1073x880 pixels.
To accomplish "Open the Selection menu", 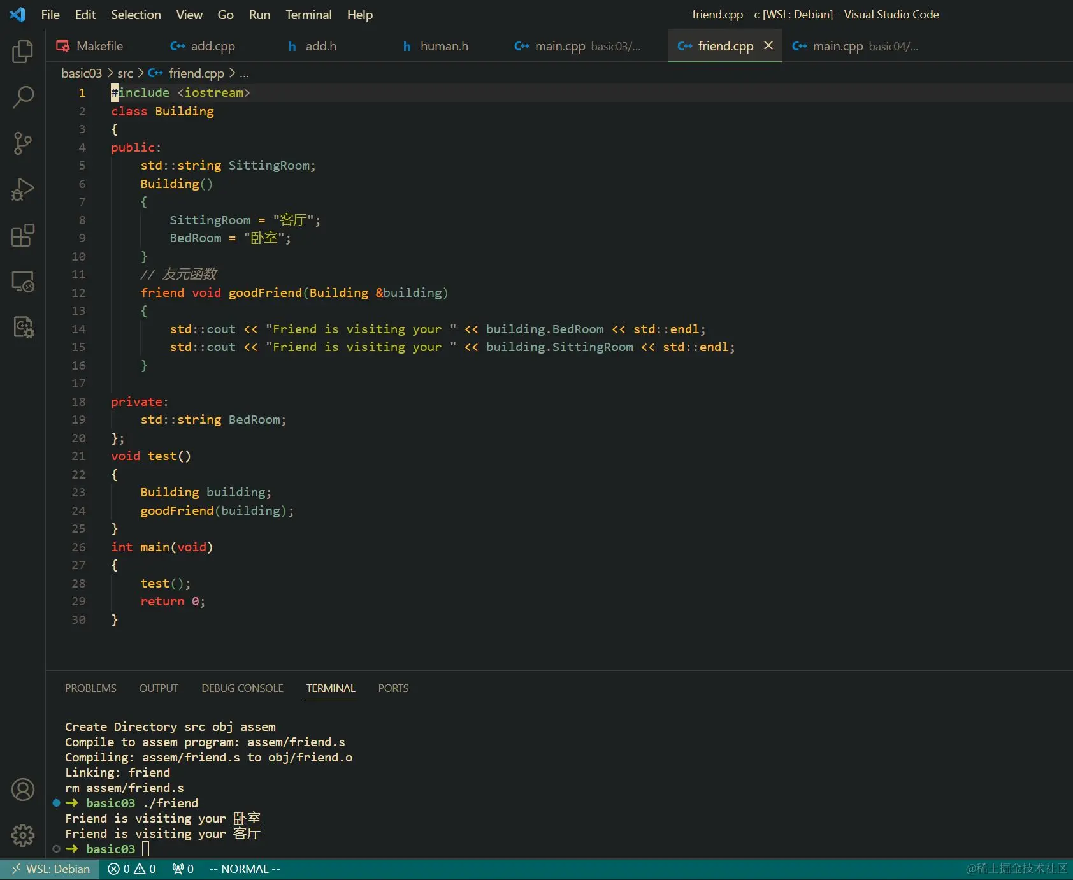I will pos(136,15).
